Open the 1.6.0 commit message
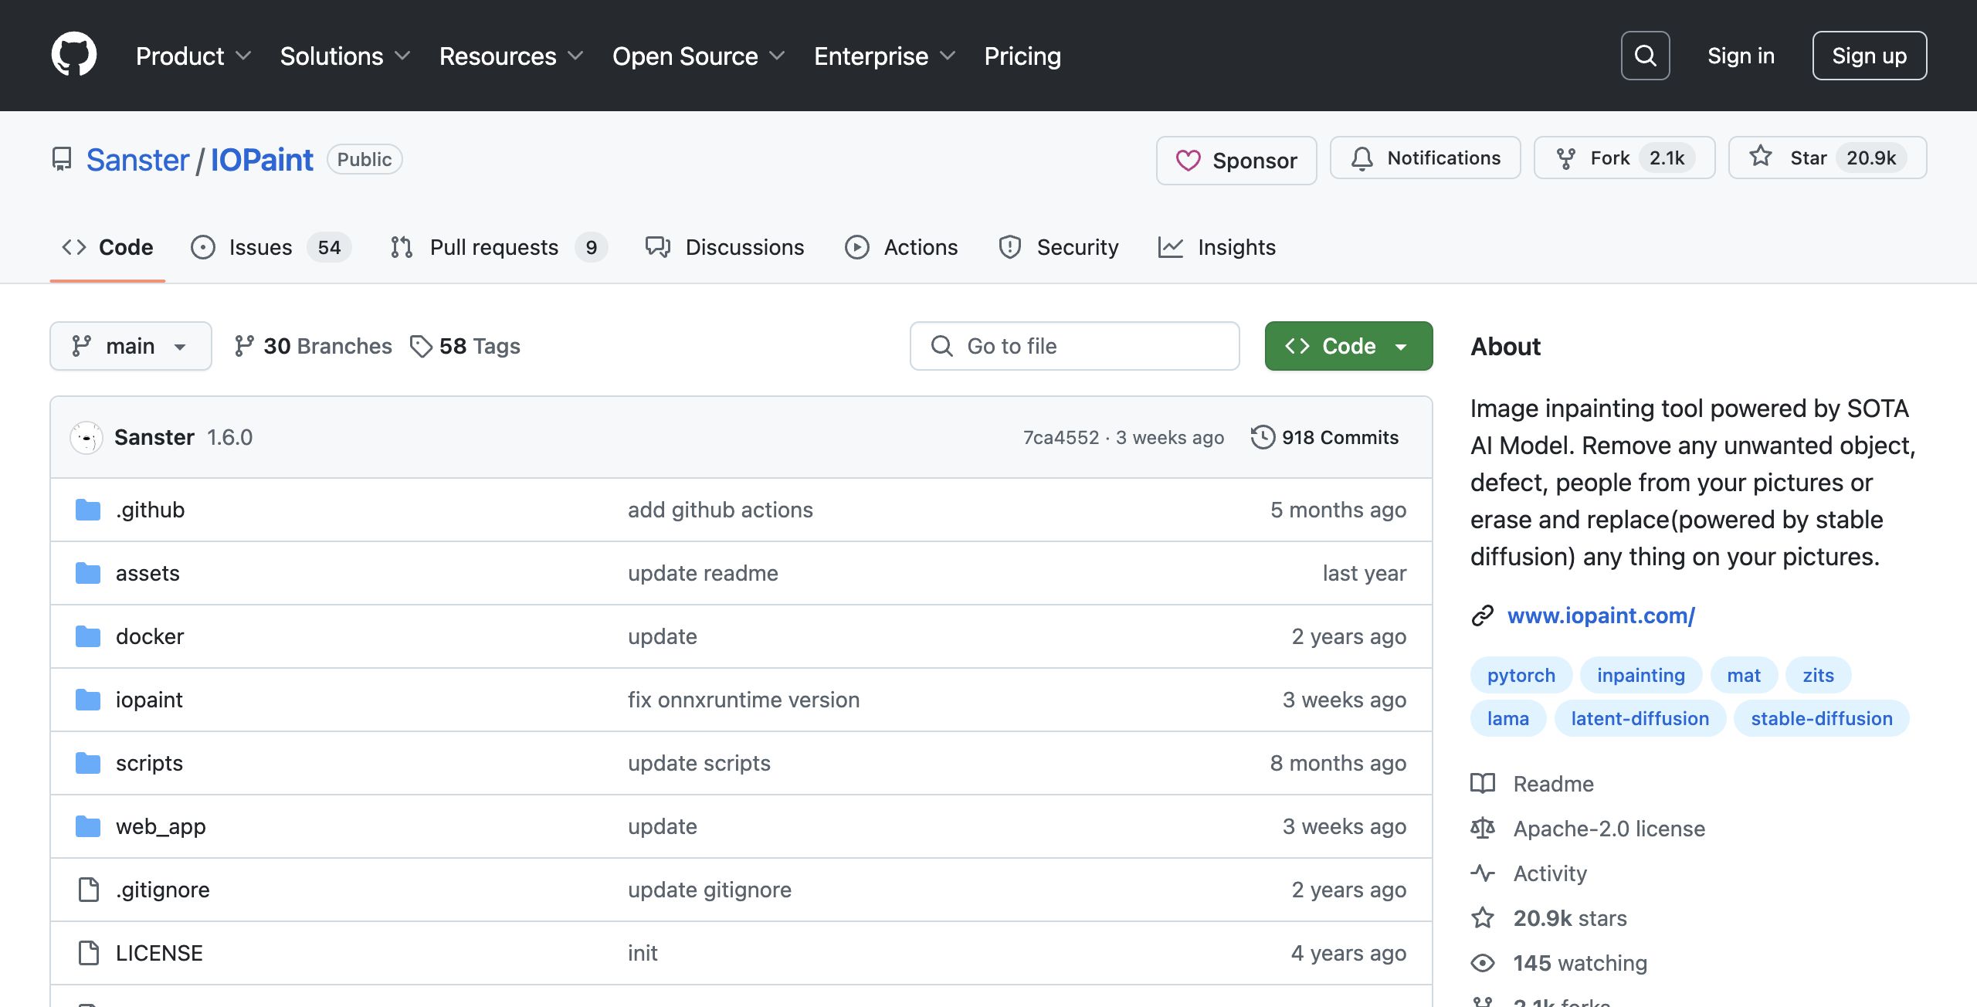 click(x=229, y=437)
